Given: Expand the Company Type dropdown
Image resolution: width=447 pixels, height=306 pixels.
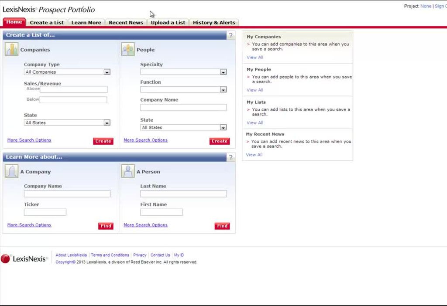Looking at the screenshot, I should click(107, 72).
